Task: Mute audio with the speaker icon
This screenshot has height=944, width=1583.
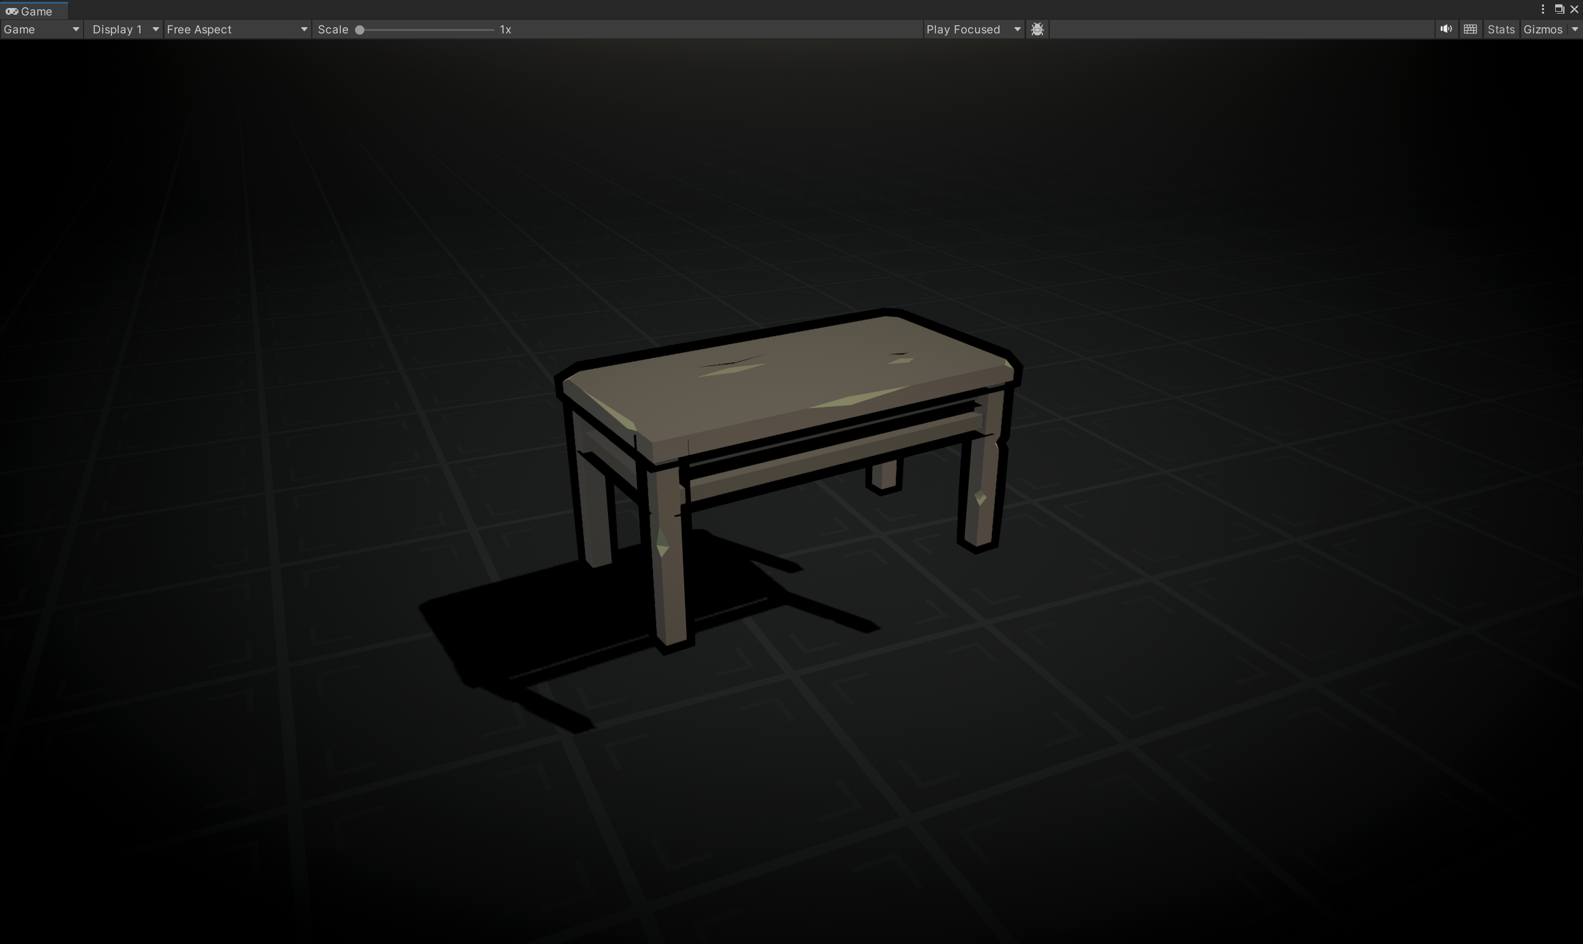Action: click(1446, 29)
